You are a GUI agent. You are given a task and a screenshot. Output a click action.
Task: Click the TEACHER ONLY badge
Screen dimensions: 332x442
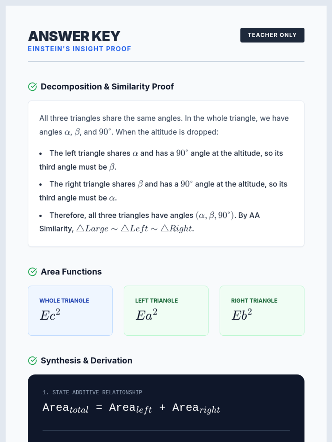click(x=272, y=35)
